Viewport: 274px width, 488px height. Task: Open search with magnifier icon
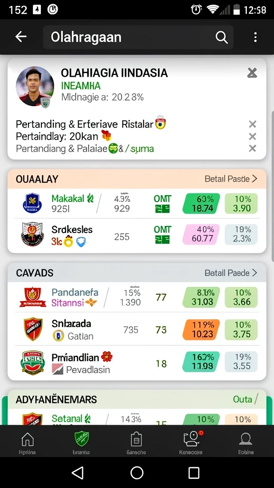(x=222, y=37)
